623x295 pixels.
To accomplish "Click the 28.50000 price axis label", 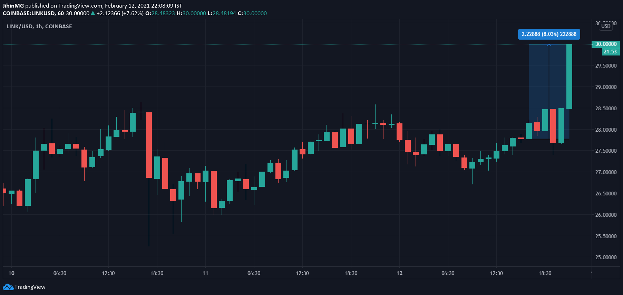I will pyautogui.click(x=606, y=109).
